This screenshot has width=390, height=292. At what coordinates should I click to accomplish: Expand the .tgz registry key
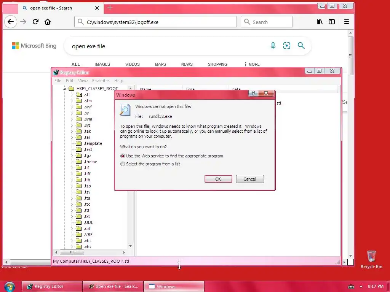(x=72, y=156)
